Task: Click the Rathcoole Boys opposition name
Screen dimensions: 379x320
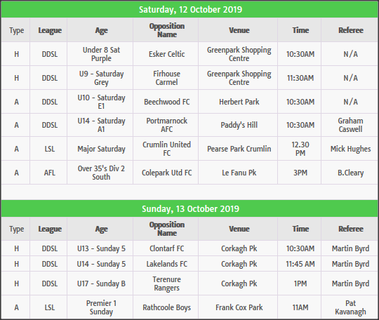Action: pos(166,307)
